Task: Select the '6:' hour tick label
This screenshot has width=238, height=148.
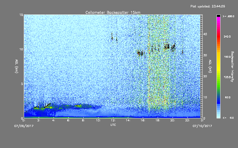Action: (x=68, y=120)
